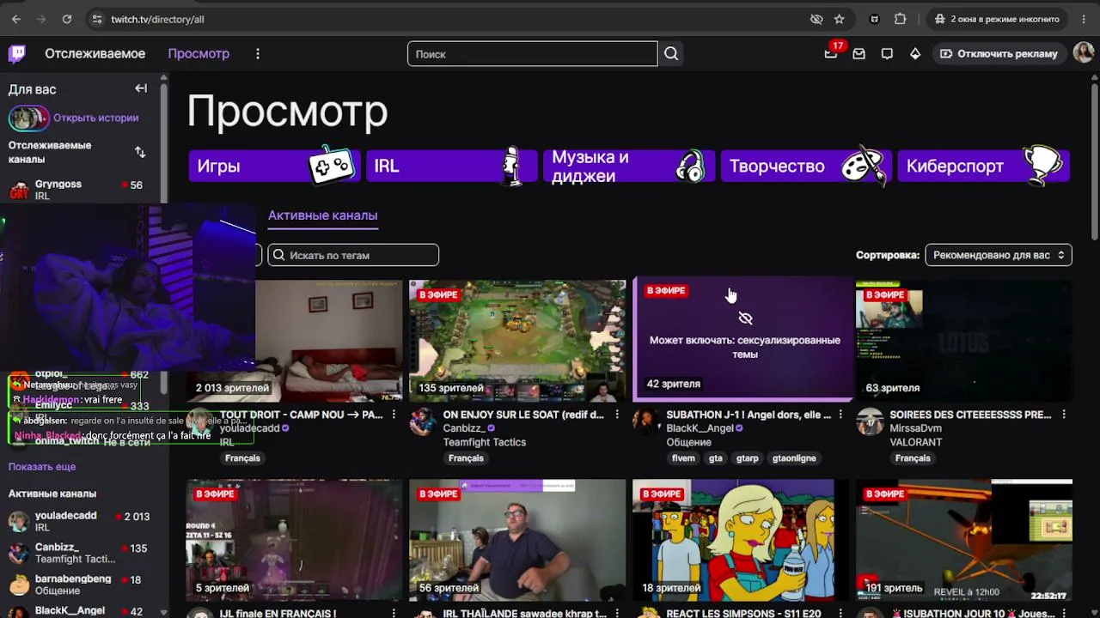Image resolution: width=1100 pixels, height=618 pixels.
Task: Open MirssaDvm avatar under the VALORANT stream
Action: [869, 421]
